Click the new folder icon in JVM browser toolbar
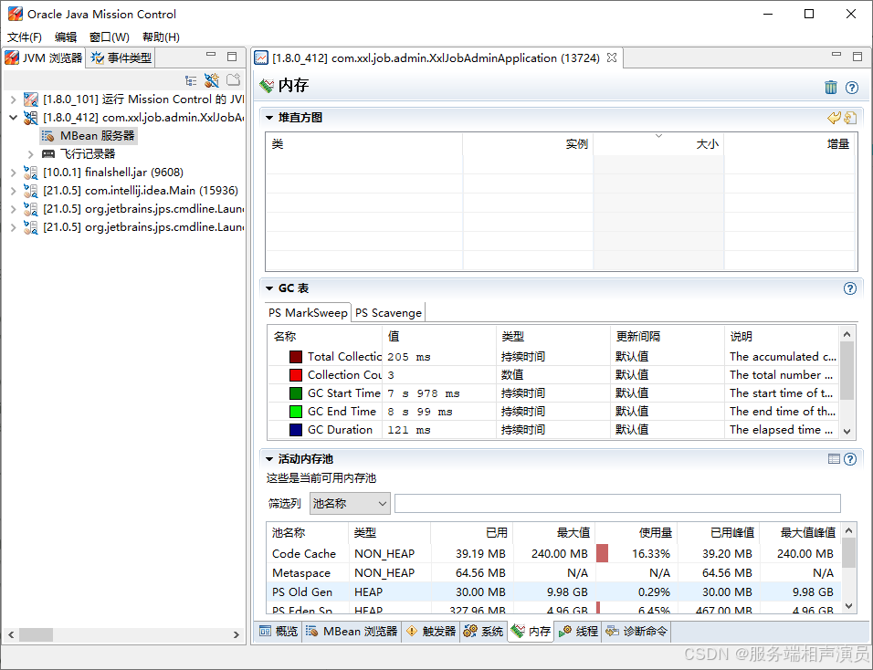The height and width of the screenshot is (670, 873). [x=233, y=80]
